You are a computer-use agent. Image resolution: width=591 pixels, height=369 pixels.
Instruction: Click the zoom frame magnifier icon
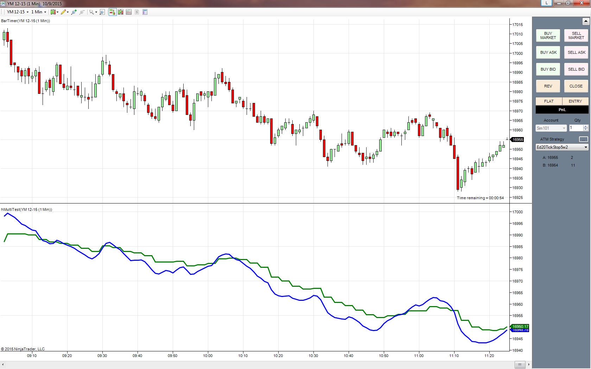tap(102, 12)
